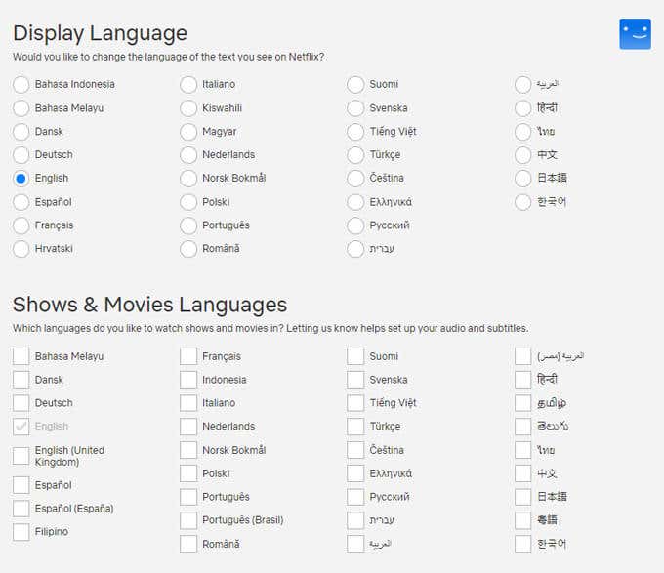Select Norsk Bokmål display language
The width and height of the screenshot is (664, 573).
point(188,178)
